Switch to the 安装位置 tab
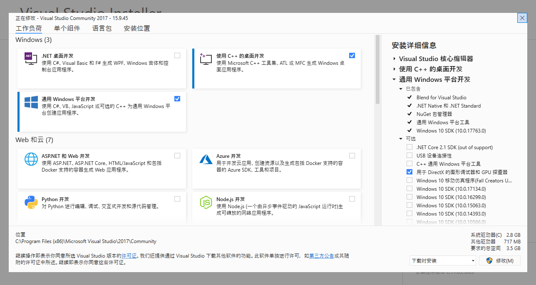This screenshot has width=536, height=285. coord(137,29)
